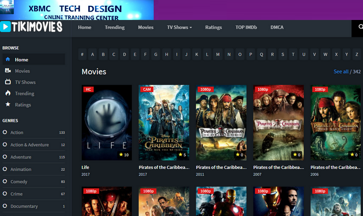Viewport: 363px width, 216px height.
Task: Click the house icon beside Home
Action: (x=8, y=59)
